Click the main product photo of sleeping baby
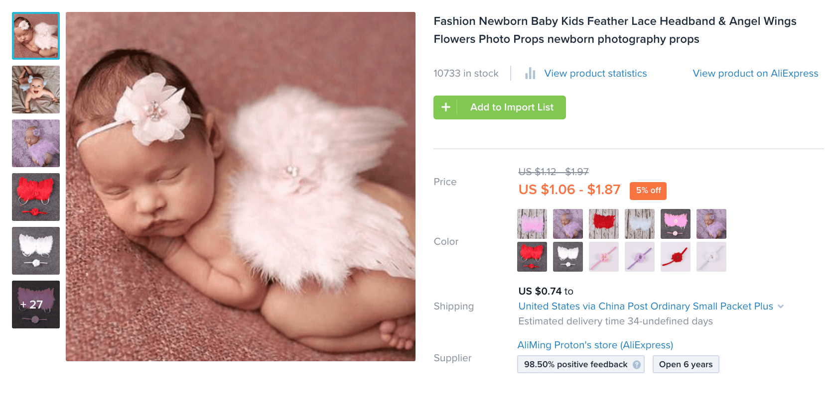This screenshot has height=408, width=836. (x=241, y=187)
